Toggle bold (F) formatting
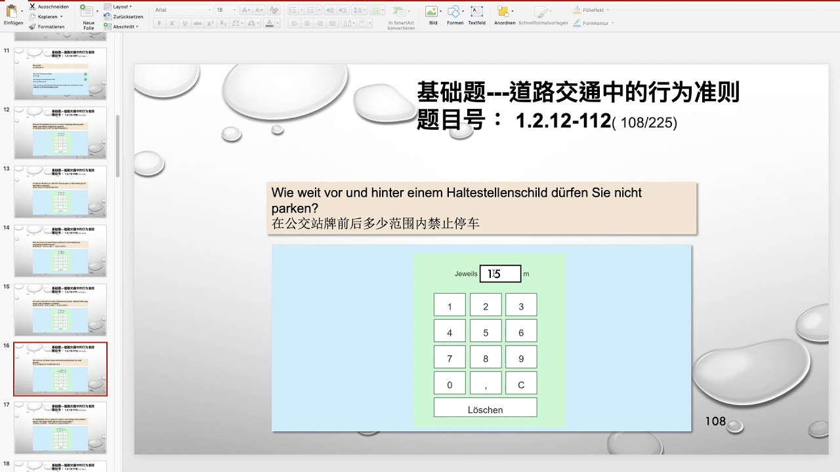 pos(159,23)
